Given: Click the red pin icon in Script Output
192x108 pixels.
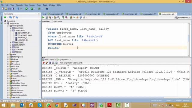Looking at the screenshot, I should pos(43,63).
